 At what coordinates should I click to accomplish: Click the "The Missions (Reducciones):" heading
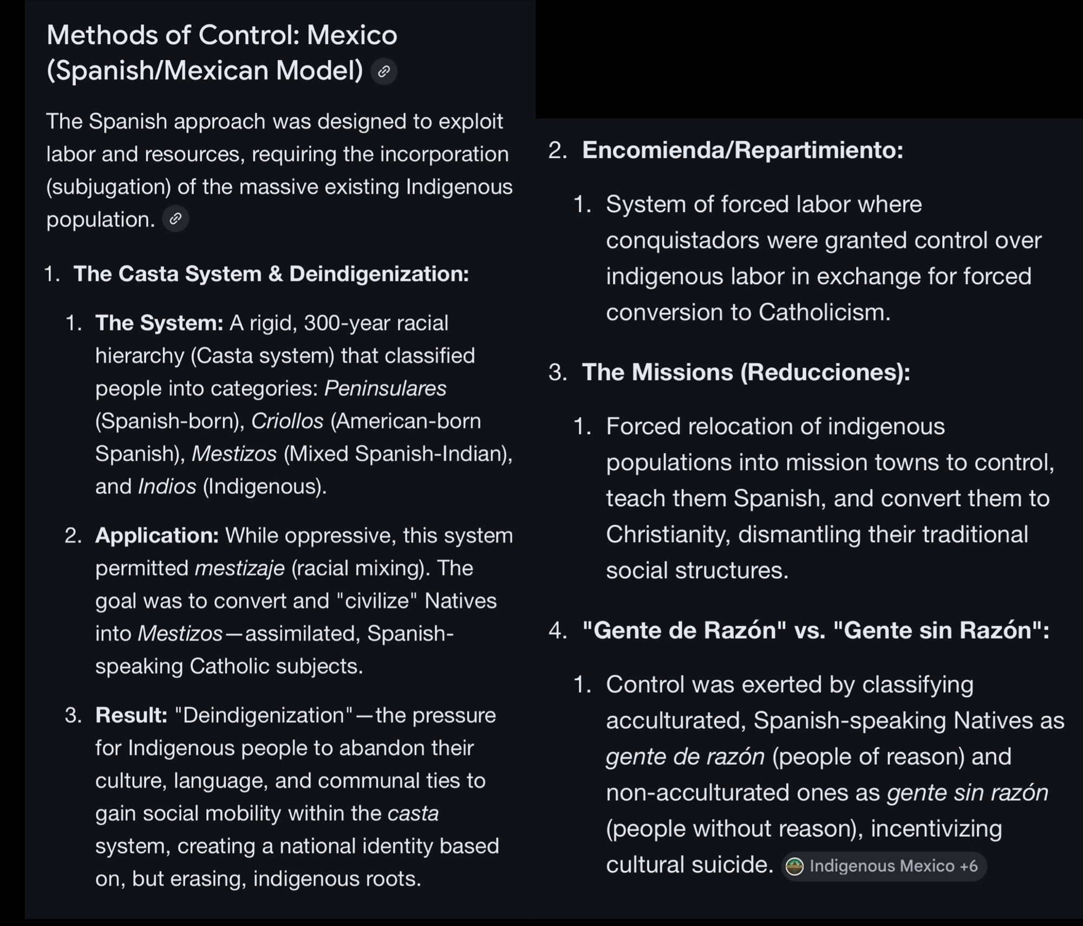coord(745,373)
